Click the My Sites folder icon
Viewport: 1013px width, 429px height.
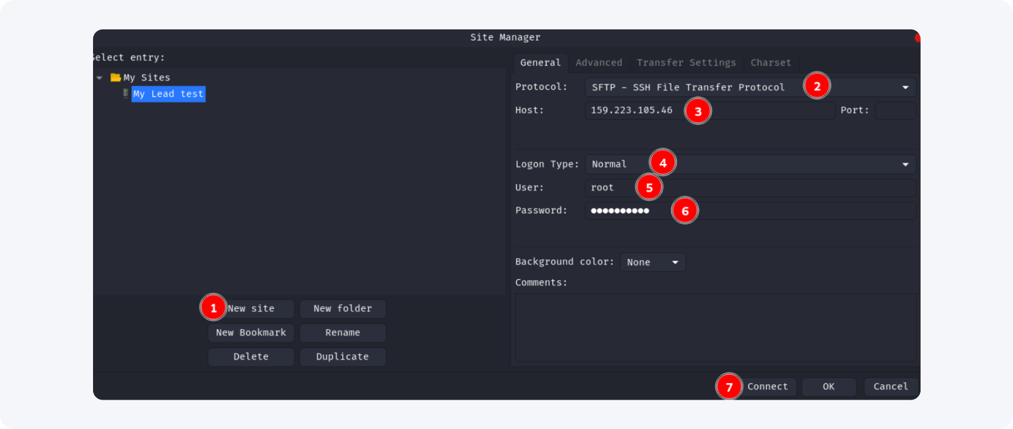[115, 78]
